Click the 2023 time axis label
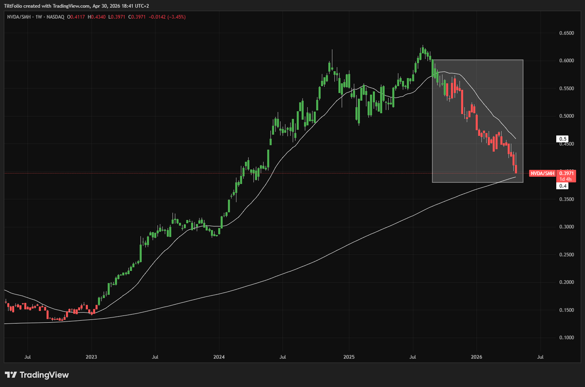The height and width of the screenshot is (387, 585). coord(91,357)
